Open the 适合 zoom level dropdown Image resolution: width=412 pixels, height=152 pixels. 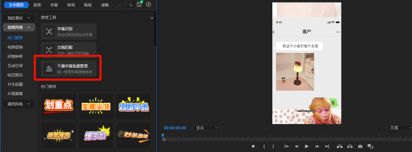coord(206,128)
